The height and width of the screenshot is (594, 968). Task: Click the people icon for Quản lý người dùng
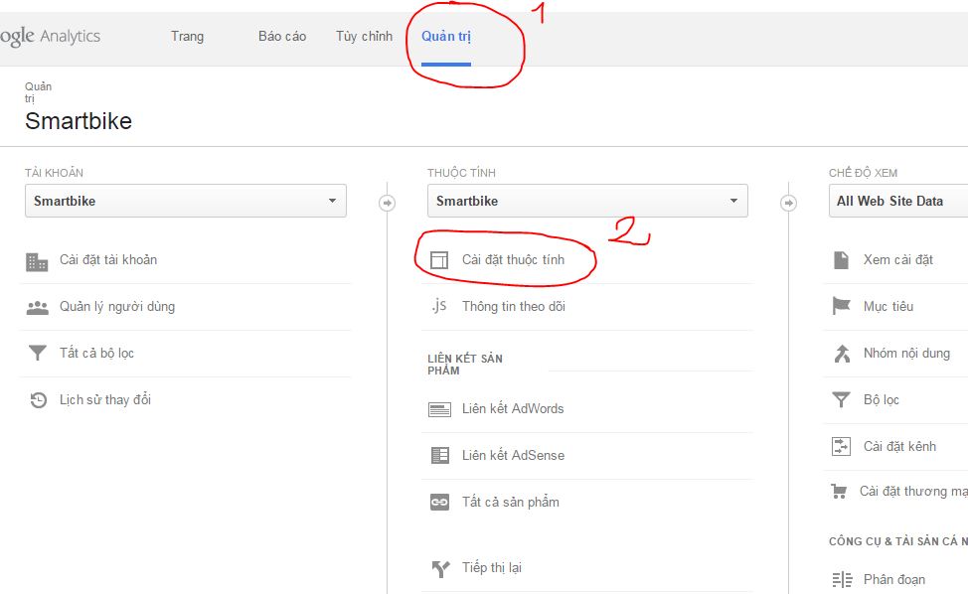[x=37, y=307]
